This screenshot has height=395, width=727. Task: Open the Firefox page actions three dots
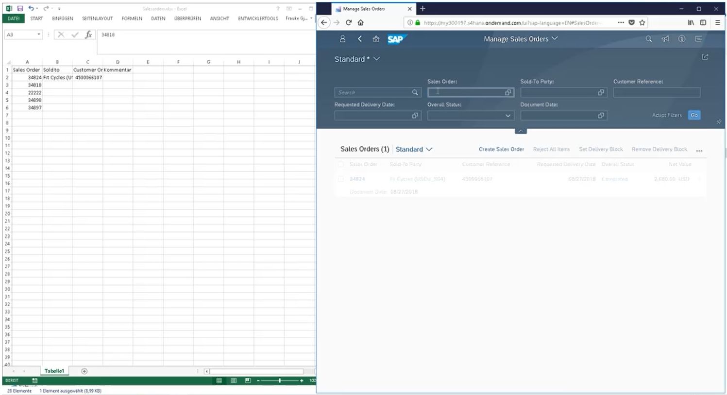621,22
